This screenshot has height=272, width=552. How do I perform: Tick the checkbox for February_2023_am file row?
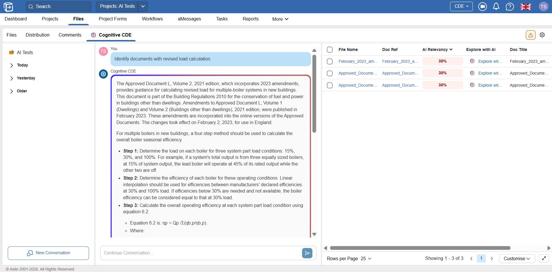point(330,61)
